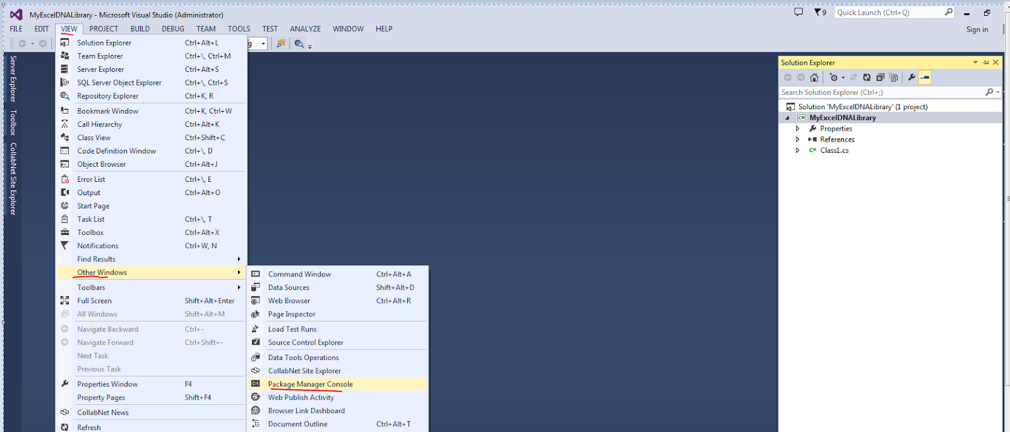Click the Quick Launch search box
Screen dimensions: 1010x432
[x=890, y=13]
